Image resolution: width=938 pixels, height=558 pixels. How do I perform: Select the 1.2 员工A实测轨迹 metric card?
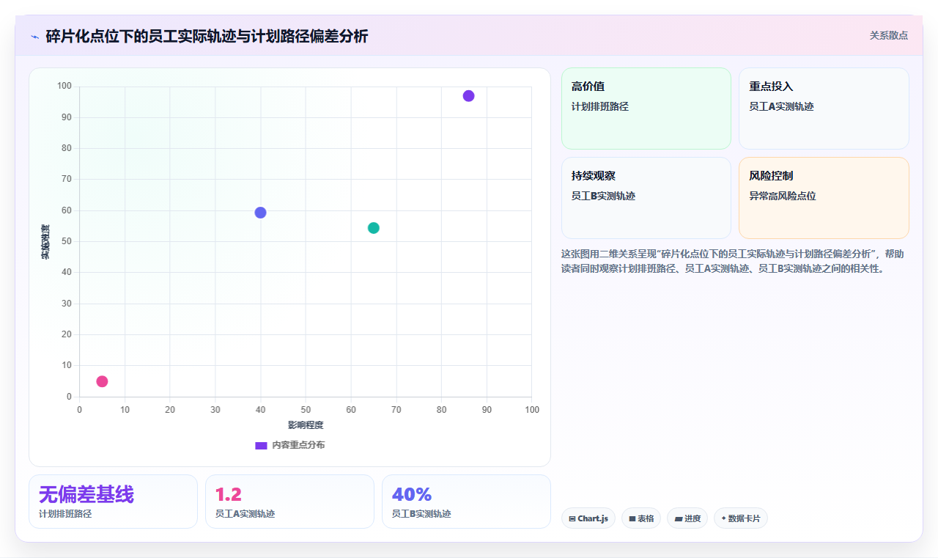click(289, 502)
